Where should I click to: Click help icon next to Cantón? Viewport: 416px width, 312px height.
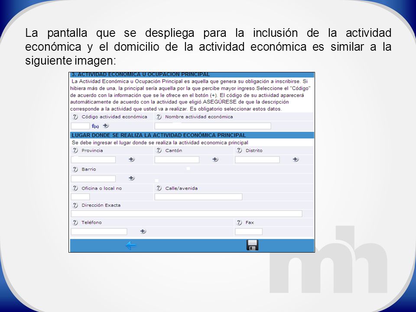[x=159, y=150]
